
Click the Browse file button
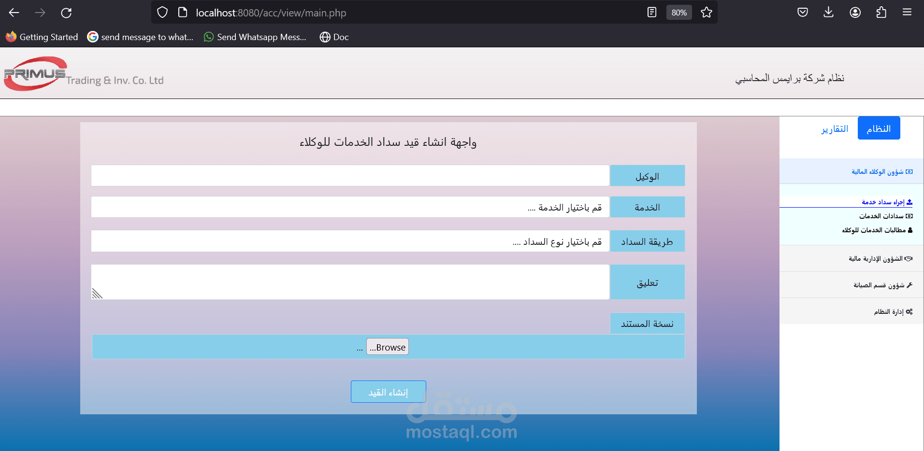click(x=388, y=347)
